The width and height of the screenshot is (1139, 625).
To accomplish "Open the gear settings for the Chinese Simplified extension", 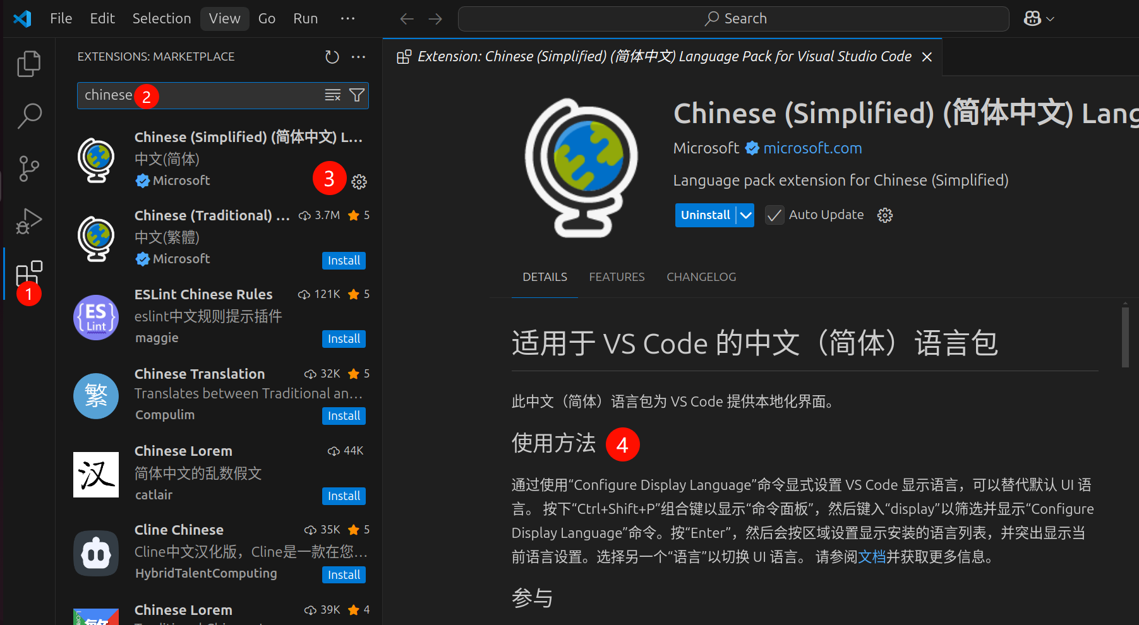I will (359, 181).
